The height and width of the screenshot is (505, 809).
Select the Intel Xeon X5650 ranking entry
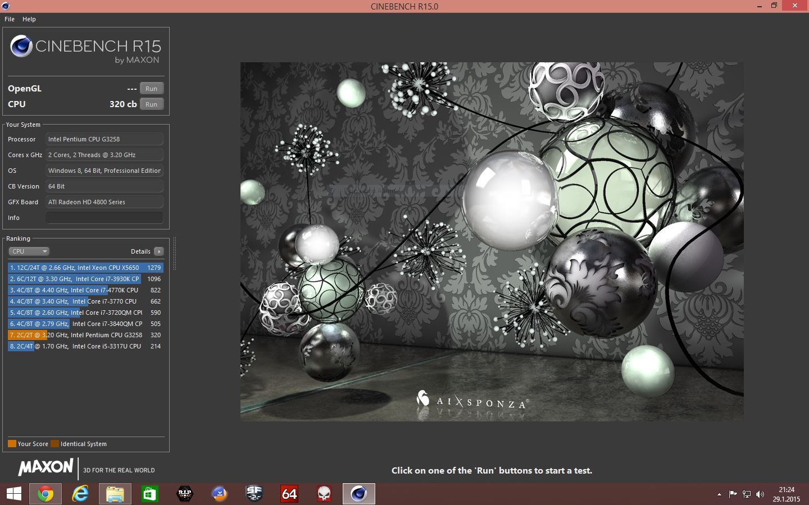point(85,268)
